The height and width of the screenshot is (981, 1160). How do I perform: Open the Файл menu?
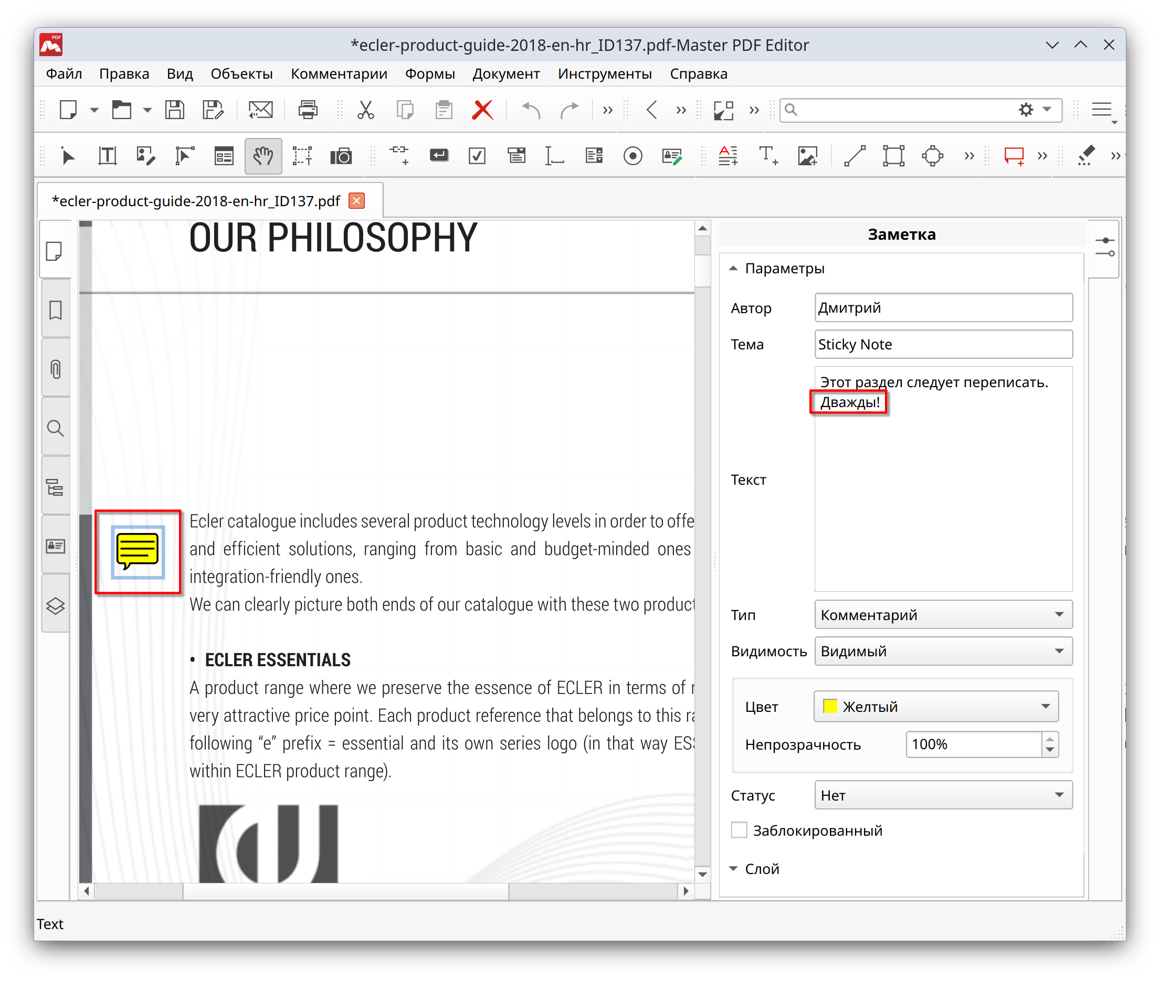pyautogui.click(x=64, y=74)
